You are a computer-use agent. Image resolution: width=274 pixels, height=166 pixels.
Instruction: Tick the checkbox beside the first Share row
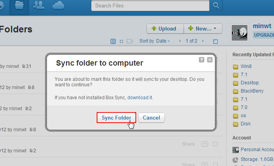point(215,144)
